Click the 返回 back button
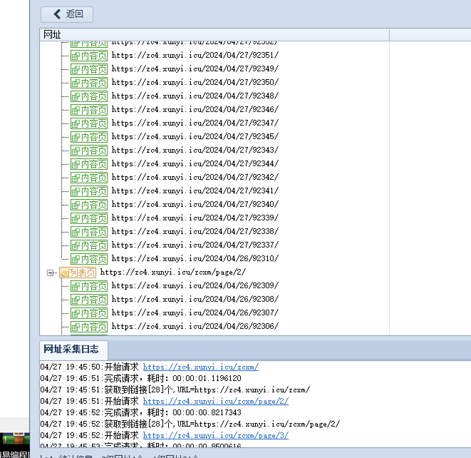The width and height of the screenshot is (471, 458). [67, 14]
